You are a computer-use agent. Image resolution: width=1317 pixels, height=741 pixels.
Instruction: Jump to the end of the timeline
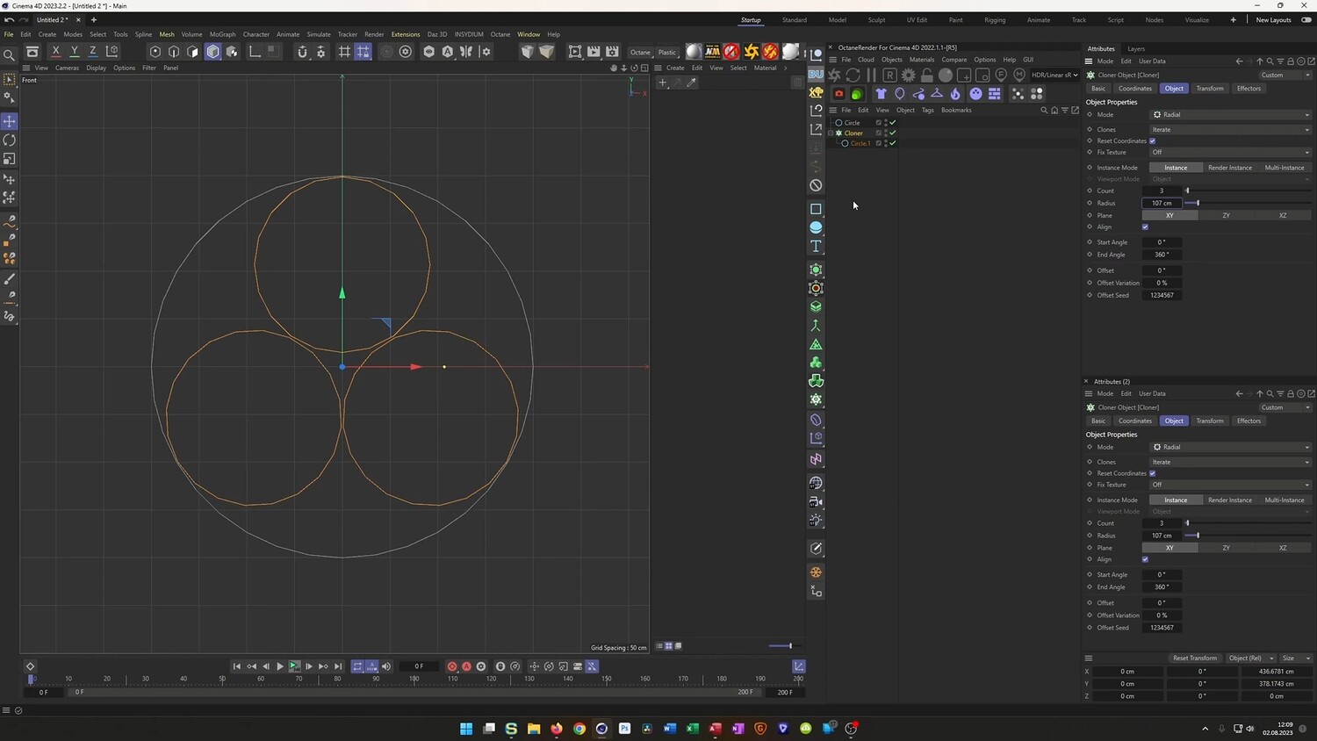(338, 666)
